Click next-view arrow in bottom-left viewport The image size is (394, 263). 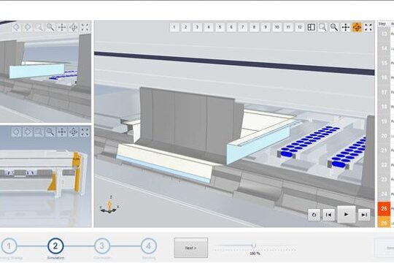(28, 132)
